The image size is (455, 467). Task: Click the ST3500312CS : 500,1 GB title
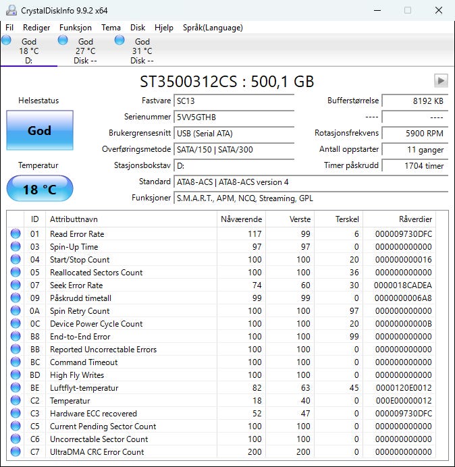(x=227, y=81)
